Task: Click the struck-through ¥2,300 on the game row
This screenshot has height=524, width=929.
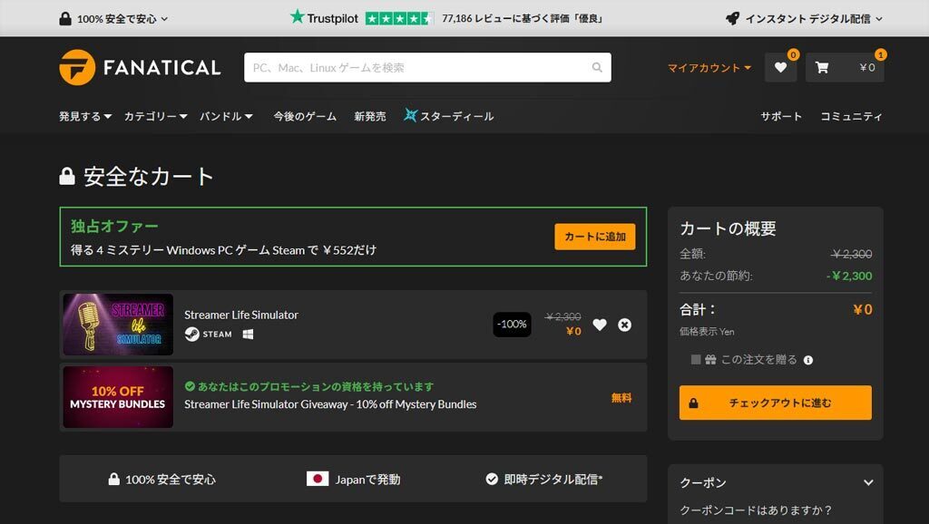Action: tap(562, 316)
